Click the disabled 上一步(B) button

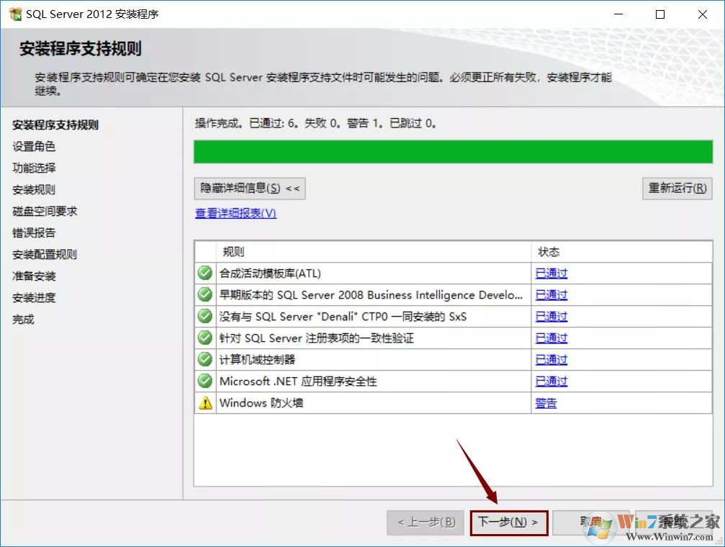(x=425, y=523)
